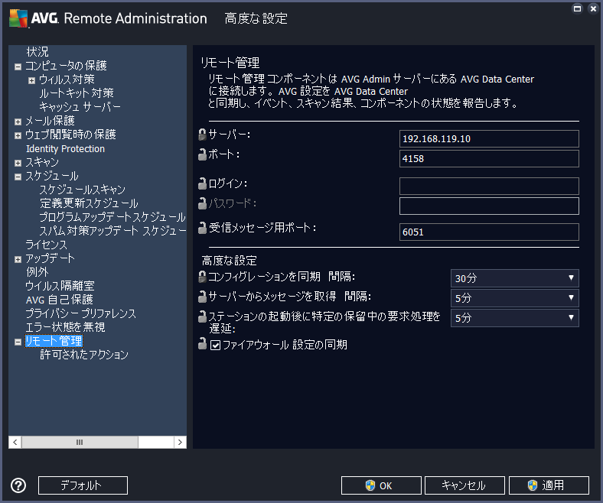Image resolution: width=603 pixels, height=503 pixels.
Task: Click the 受信メッセージ用ポート field showing 6051
Action: (x=489, y=232)
